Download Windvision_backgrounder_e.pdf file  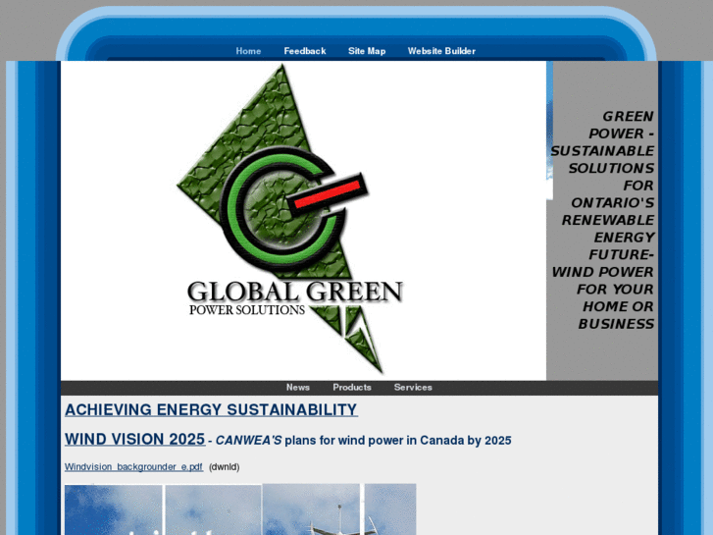click(x=133, y=467)
